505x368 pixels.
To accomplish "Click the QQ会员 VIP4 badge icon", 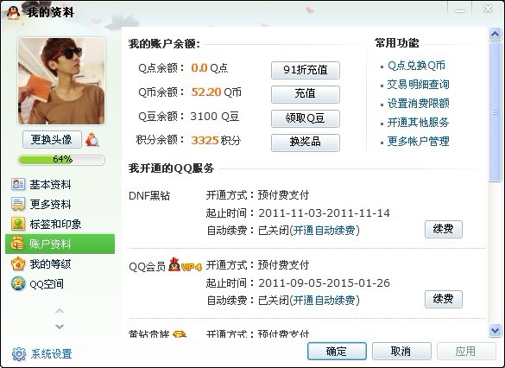I will pyautogui.click(x=186, y=266).
